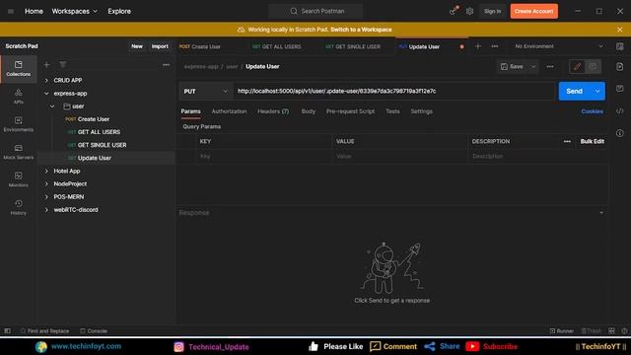Click the Import button

pyautogui.click(x=160, y=46)
